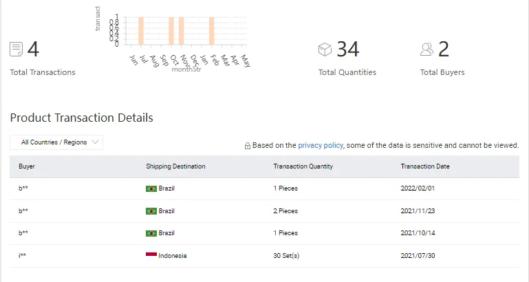
Task: Click the Transaction Quantity column header
Action: 303,166
